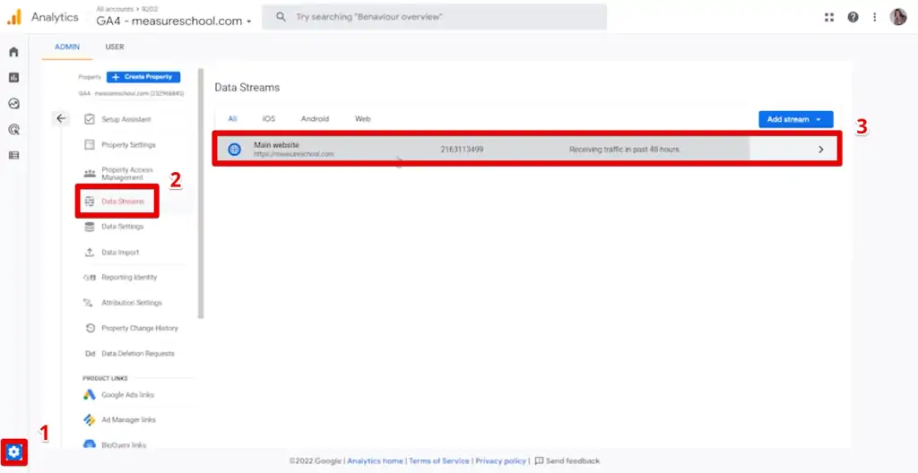Click the Attribution Settings icon
This screenshot has height=473, width=918.
(x=90, y=303)
